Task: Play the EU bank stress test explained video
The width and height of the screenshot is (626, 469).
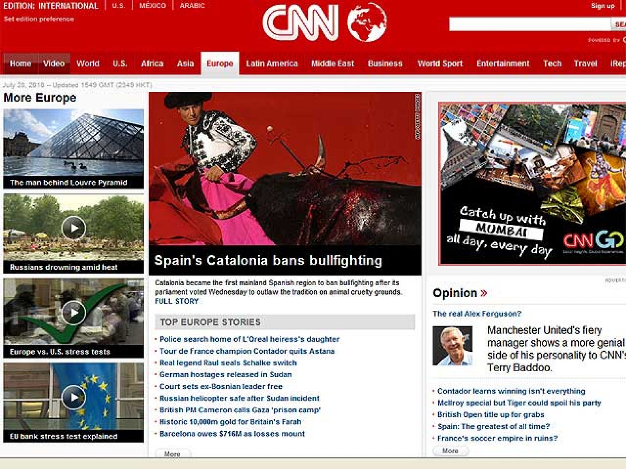Action: click(x=74, y=398)
